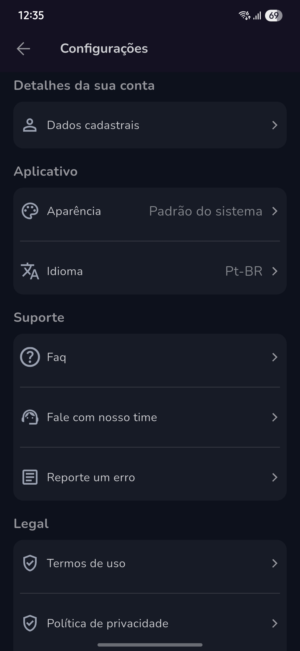300x651 pixels.
Task: Expand the Faq entry chevron
Action: point(274,357)
